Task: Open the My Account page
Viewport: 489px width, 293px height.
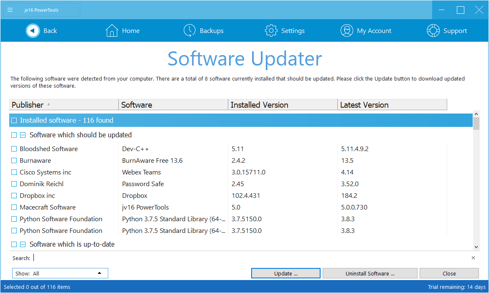Action: tap(346, 30)
